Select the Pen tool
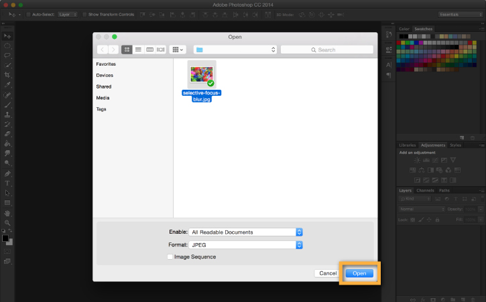The height and width of the screenshot is (302, 486). tap(7, 173)
